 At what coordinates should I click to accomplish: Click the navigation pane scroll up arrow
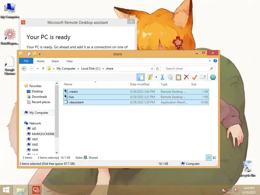click(57, 83)
